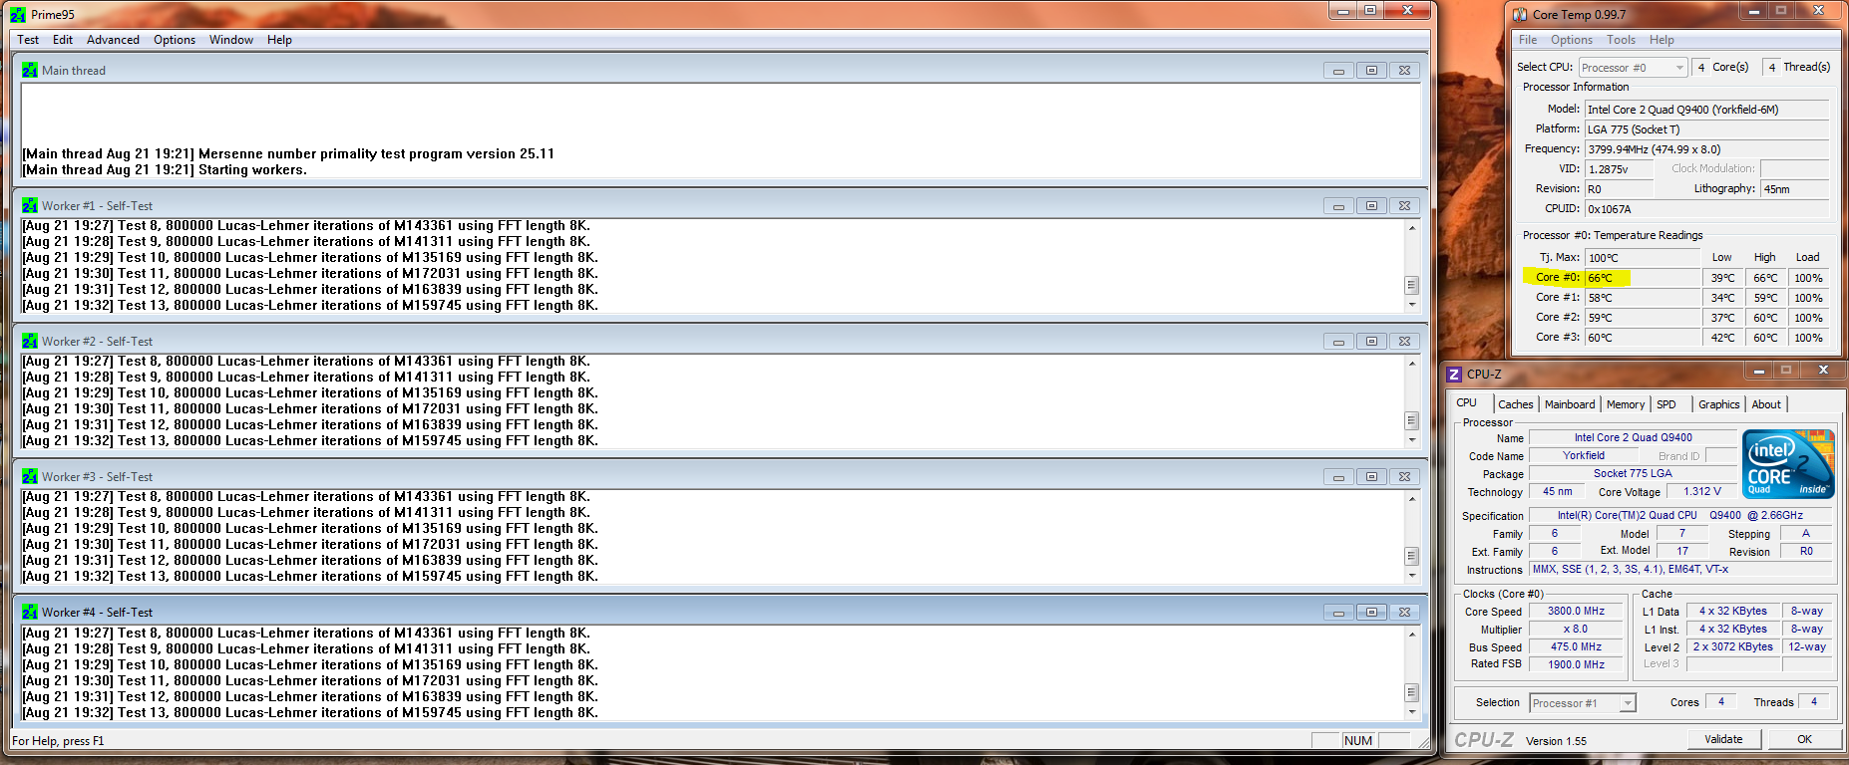Image resolution: width=1849 pixels, height=765 pixels.
Task: Open the Core Temp Help menu
Action: pyautogui.click(x=1662, y=40)
